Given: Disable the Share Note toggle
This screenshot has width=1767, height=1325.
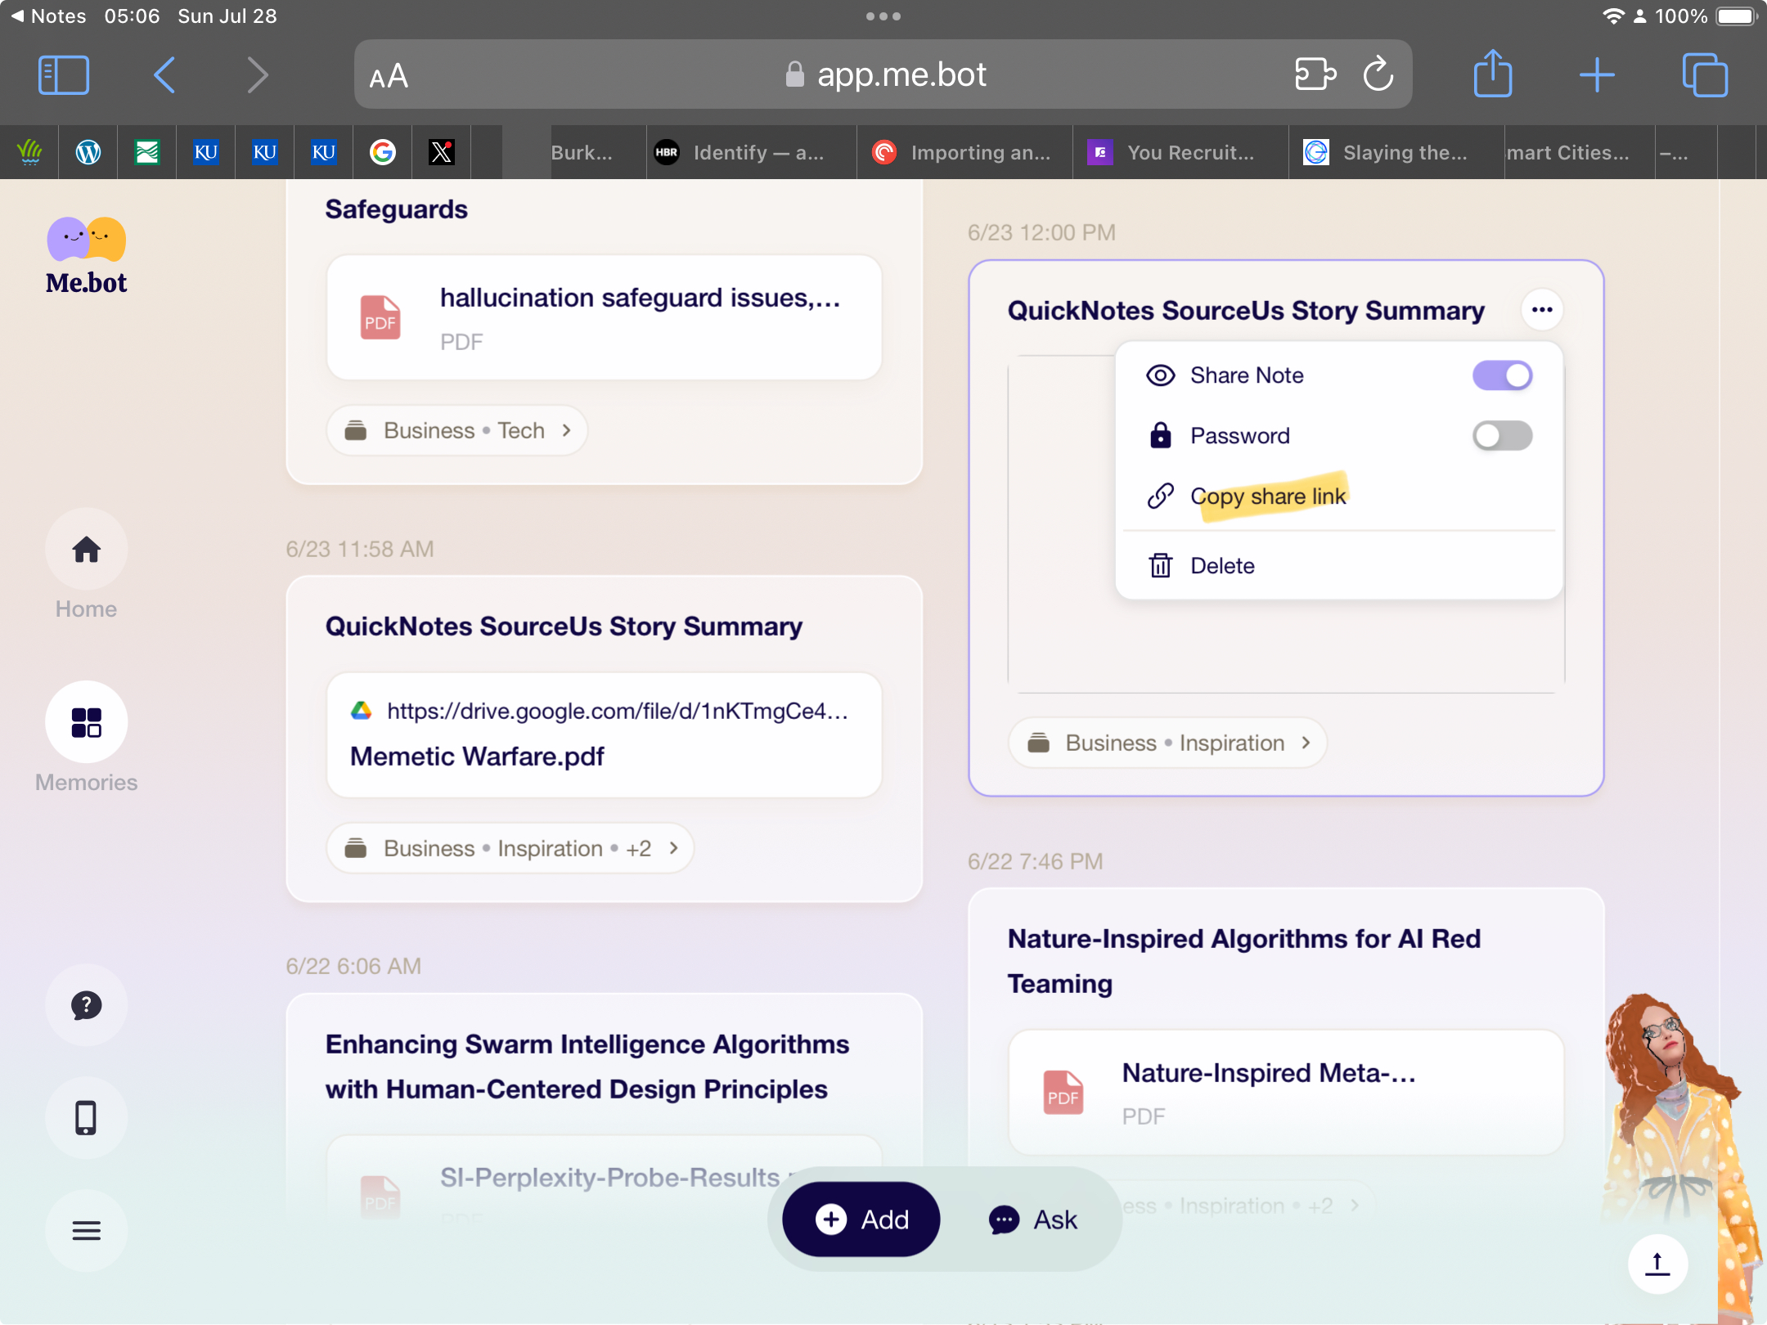Looking at the screenshot, I should (1502, 375).
